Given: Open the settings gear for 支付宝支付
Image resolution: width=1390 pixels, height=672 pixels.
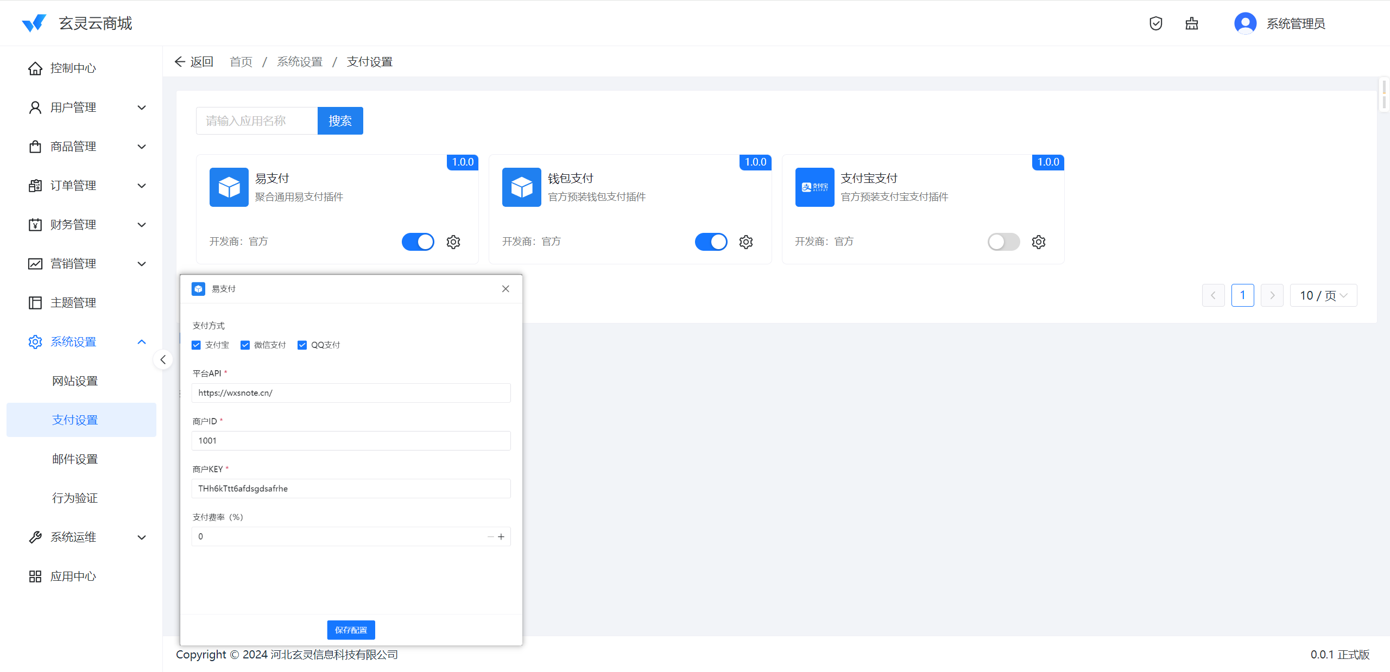Looking at the screenshot, I should tap(1039, 242).
